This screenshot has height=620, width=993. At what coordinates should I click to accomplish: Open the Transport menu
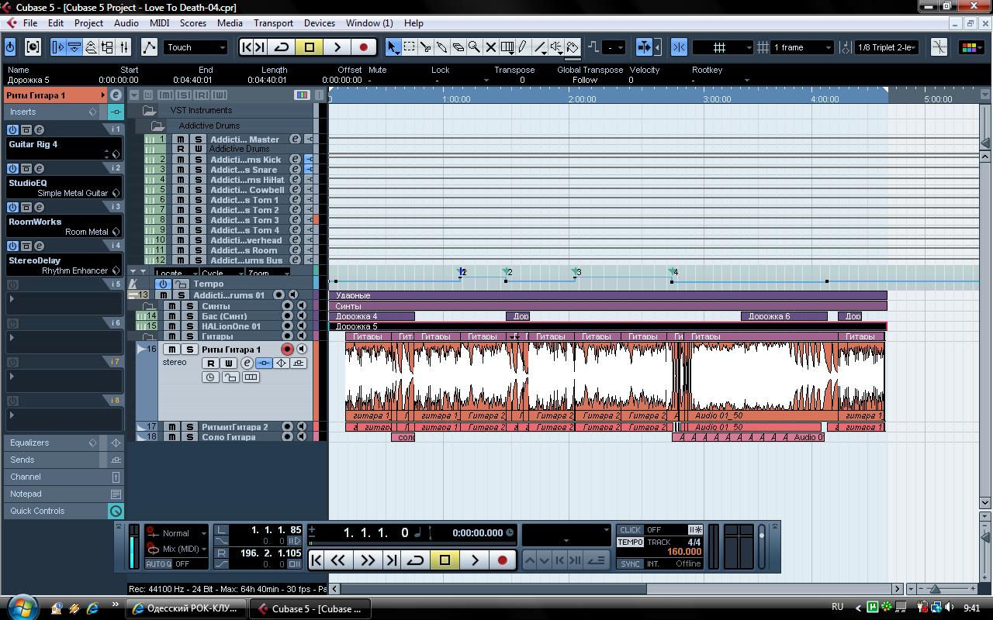[x=273, y=23]
